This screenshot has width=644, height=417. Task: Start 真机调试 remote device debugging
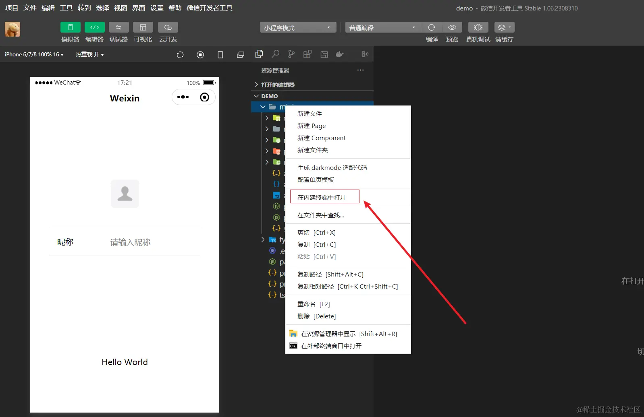[478, 27]
